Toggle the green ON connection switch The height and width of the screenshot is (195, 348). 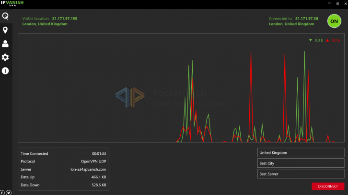(334, 21)
